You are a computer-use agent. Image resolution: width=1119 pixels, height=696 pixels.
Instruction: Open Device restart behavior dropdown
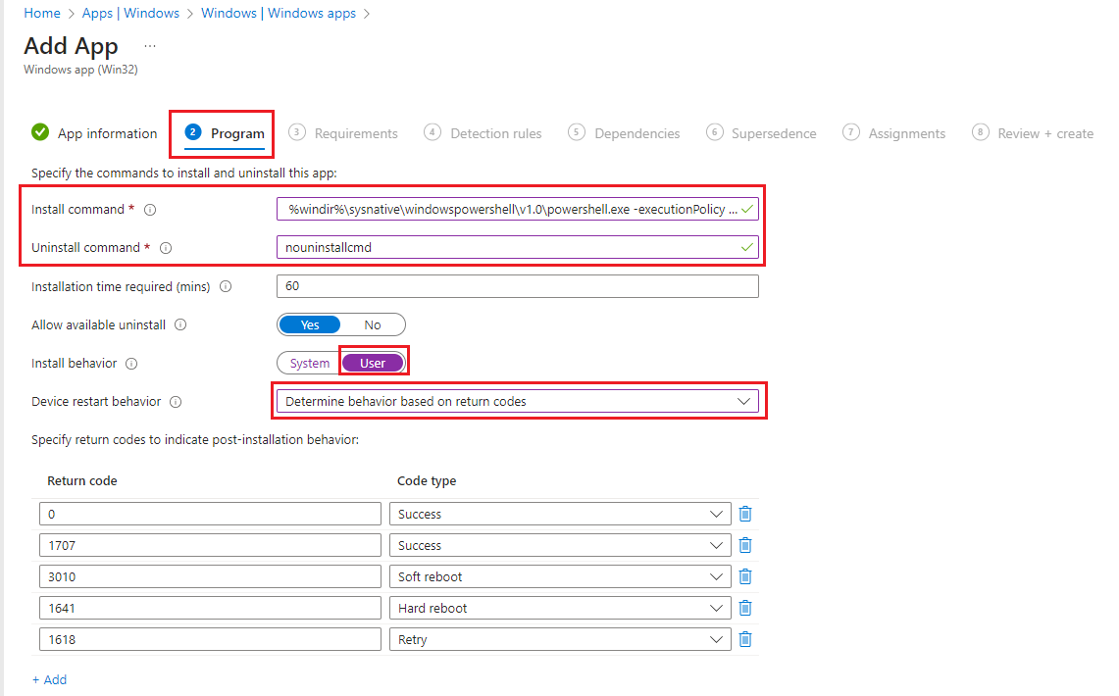(x=517, y=401)
